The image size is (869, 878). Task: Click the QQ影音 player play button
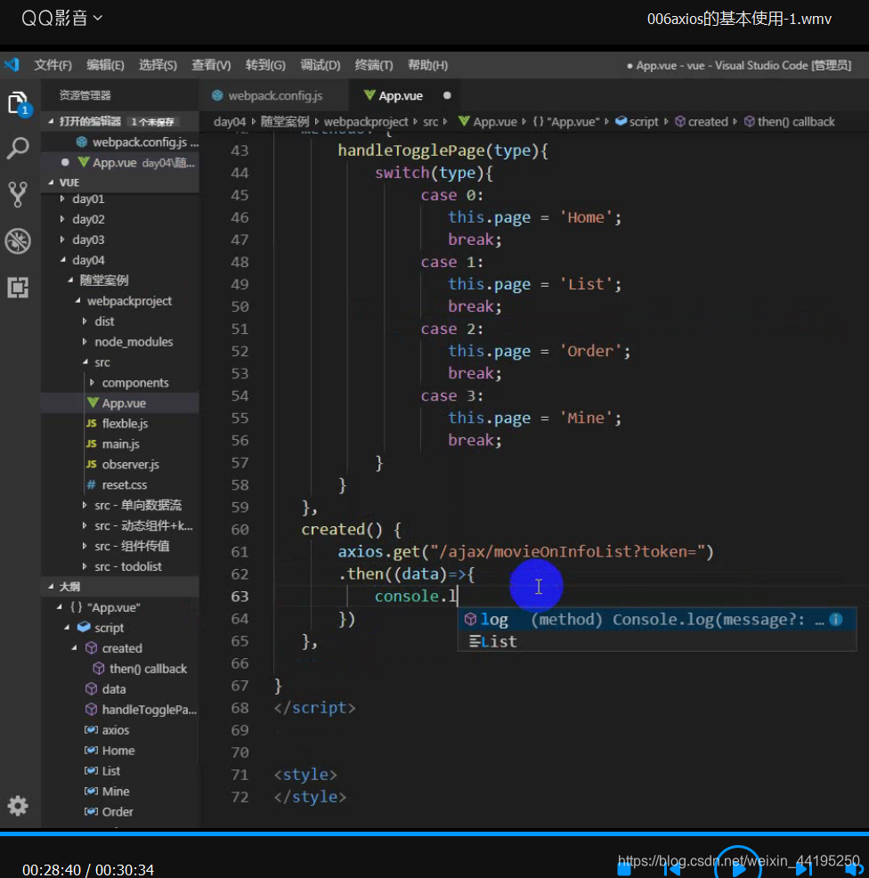(x=738, y=868)
